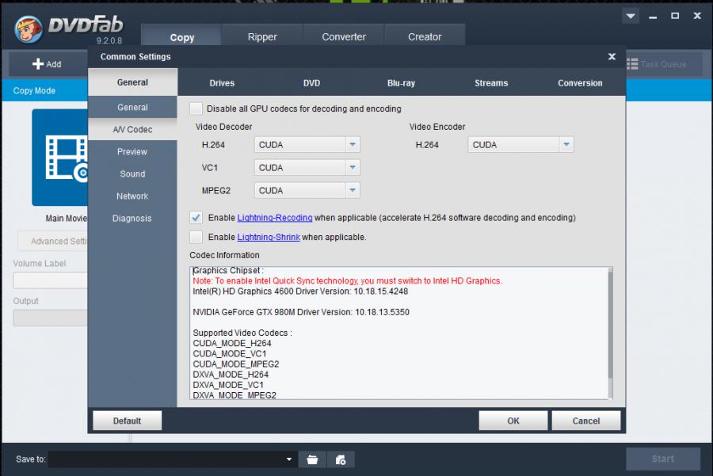Click the Supported Video Codecs heading
713x476 pixels.
point(242,333)
